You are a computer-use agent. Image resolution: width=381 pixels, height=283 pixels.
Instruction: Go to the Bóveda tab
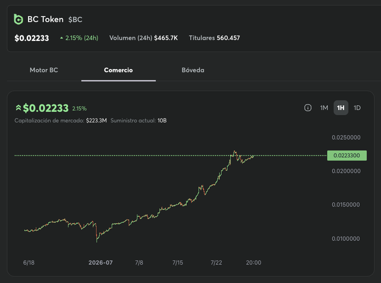193,70
